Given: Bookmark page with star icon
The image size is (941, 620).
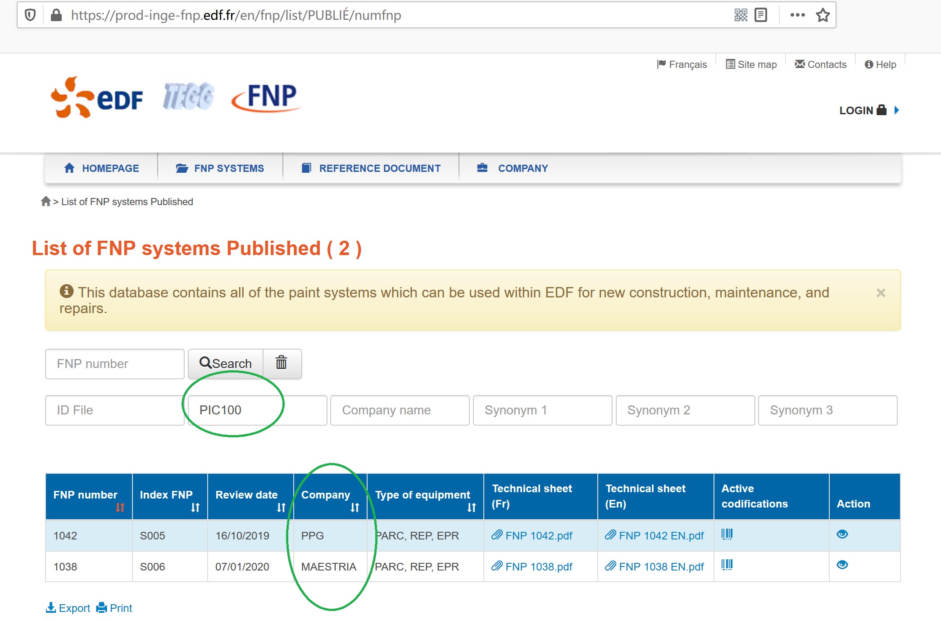Looking at the screenshot, I should point(823,15).
